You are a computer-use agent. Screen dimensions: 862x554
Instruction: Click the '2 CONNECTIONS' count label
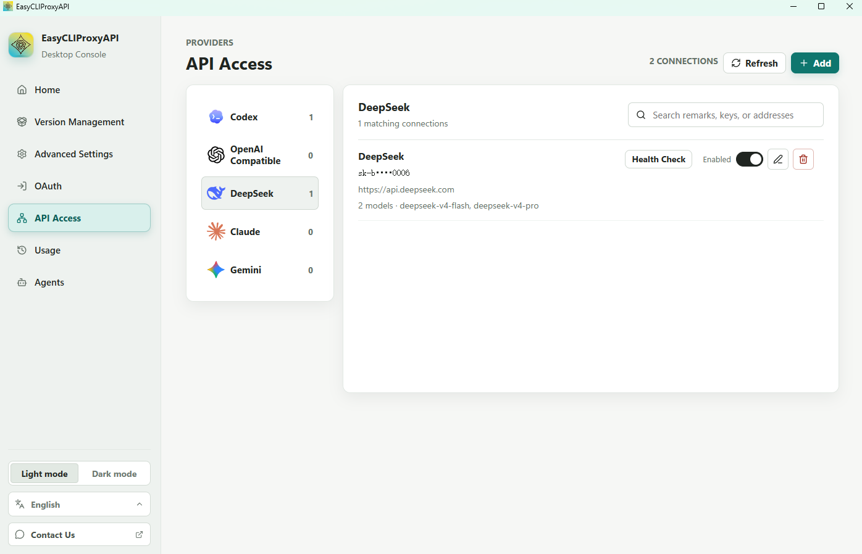point(684,61)
